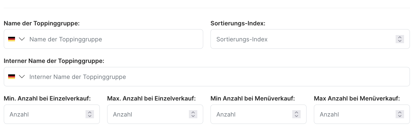The height and width of the screenshot is (133, 417).
Task: Click German flag in Interner Name field
Action: pos(11,77)
